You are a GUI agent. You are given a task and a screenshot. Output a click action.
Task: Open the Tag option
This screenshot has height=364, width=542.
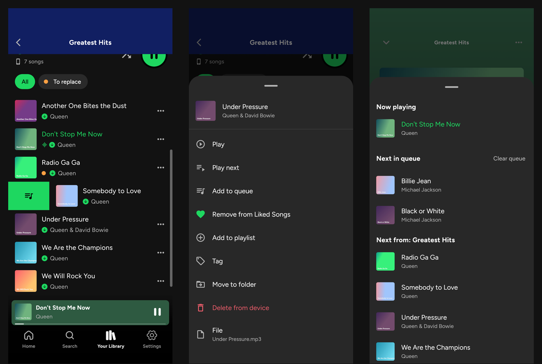[x=271, y=261]
